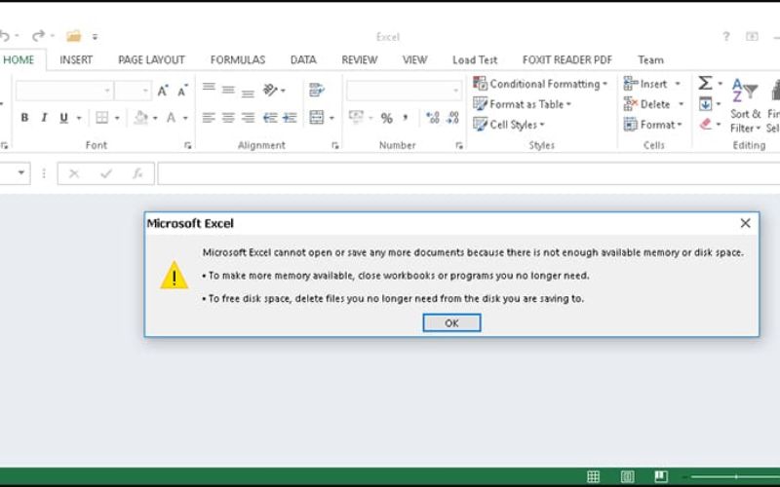Click the Insert Function fx icon

tap(137, 174)
